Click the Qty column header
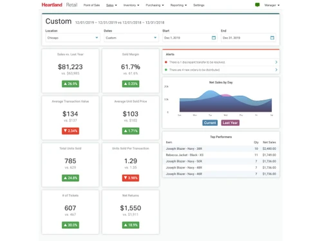 (256, 142)
